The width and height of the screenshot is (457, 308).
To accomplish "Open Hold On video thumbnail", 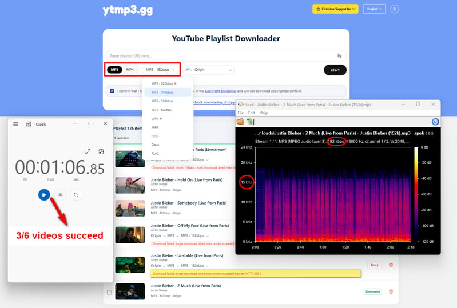I will (x=130, y=185).
